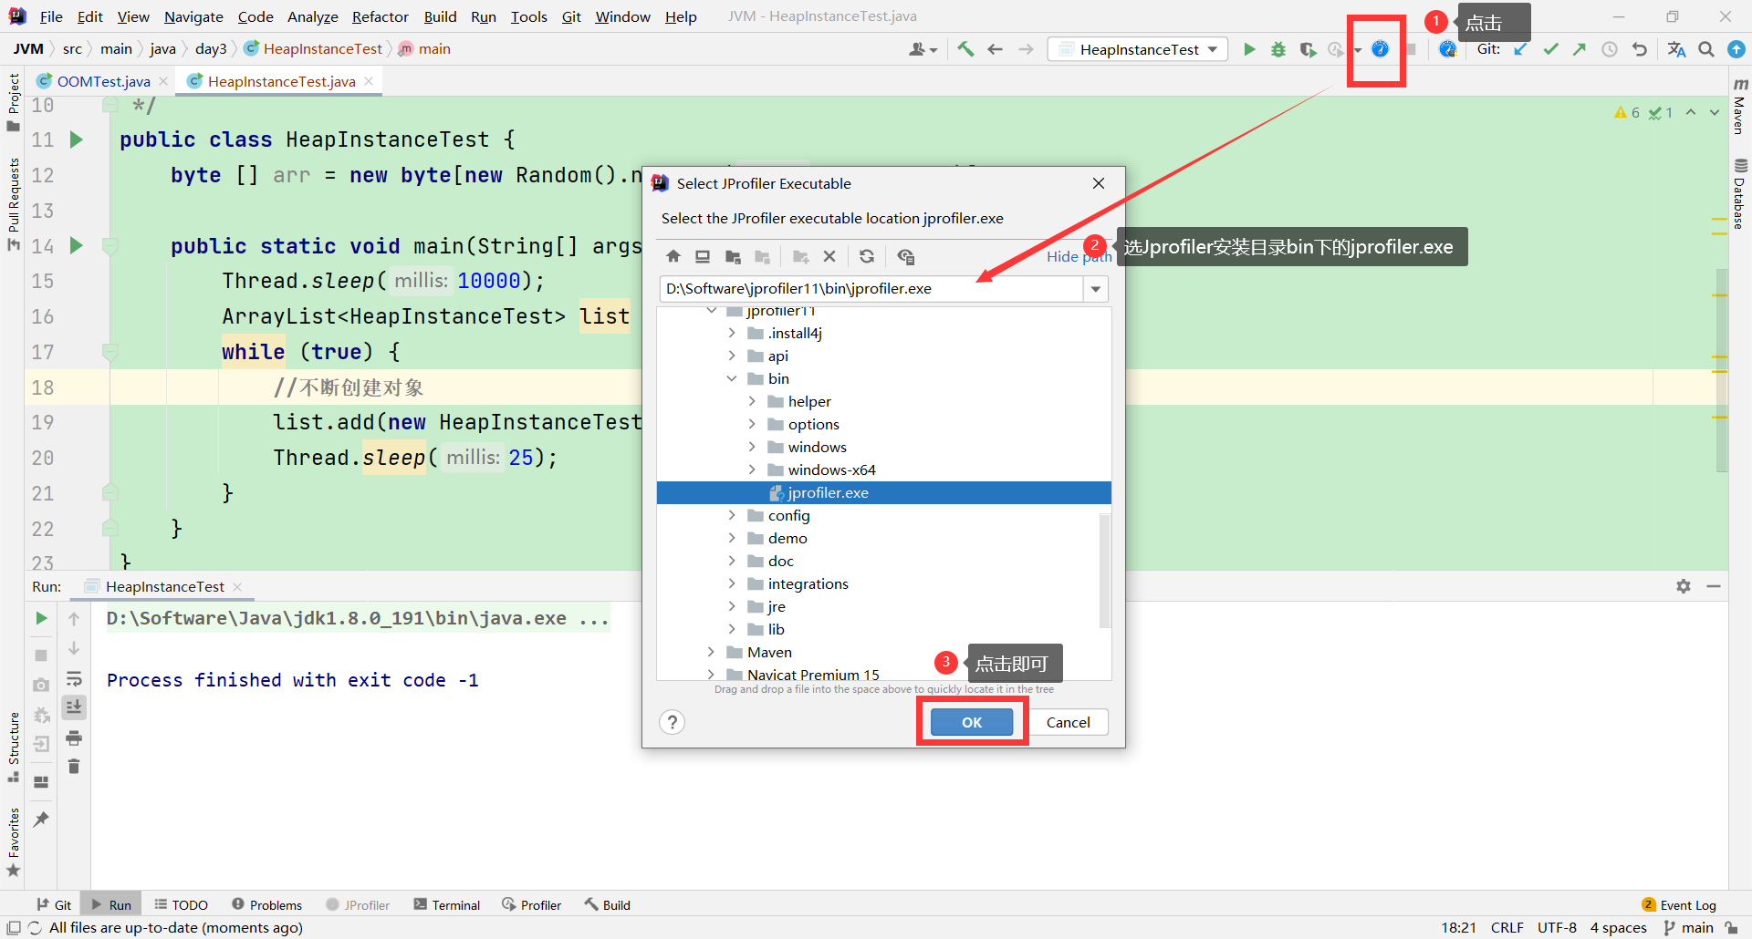Expand the integrations folder
Image resolution: width=1752 pixels, height=939 pixels.
732,583
